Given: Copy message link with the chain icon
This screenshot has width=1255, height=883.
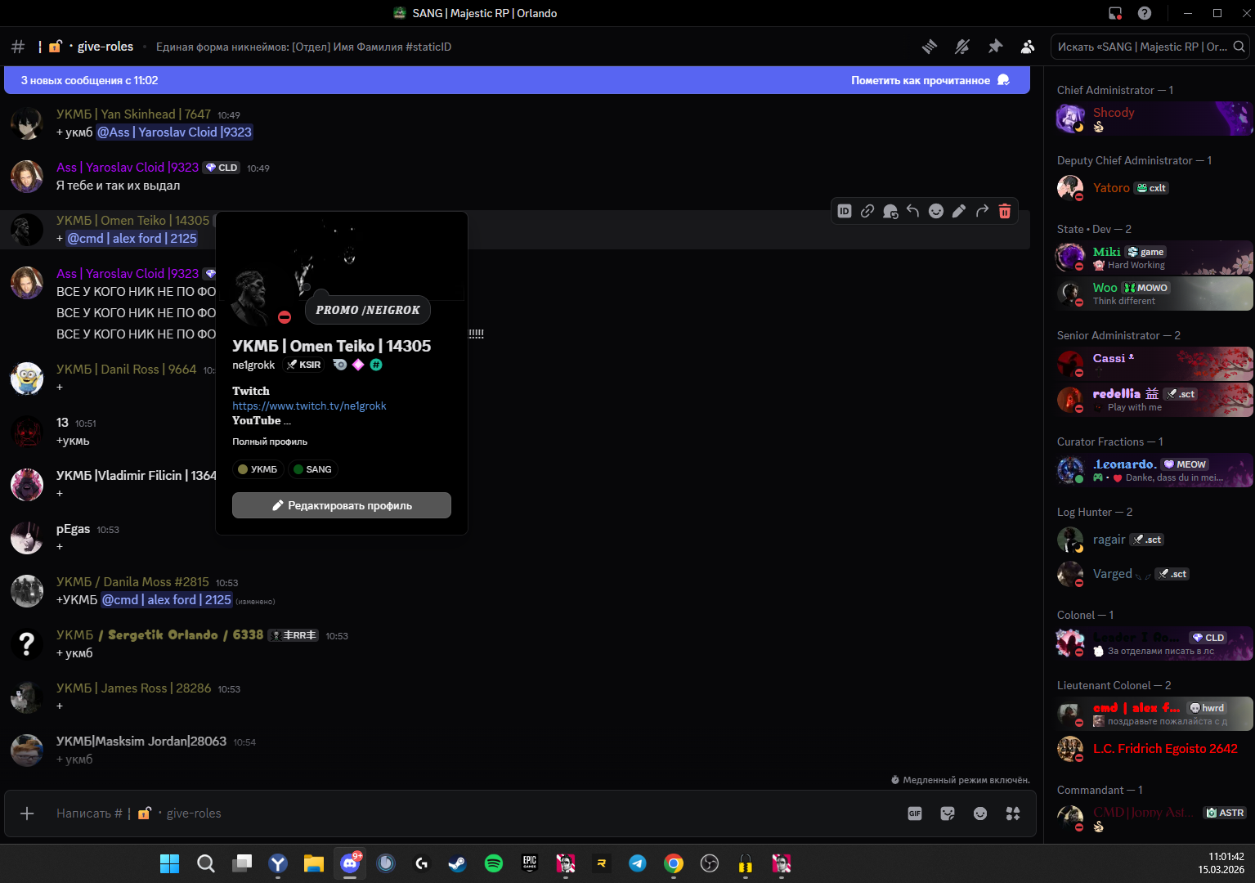Looking at the screenshot, I should (867, 211).
